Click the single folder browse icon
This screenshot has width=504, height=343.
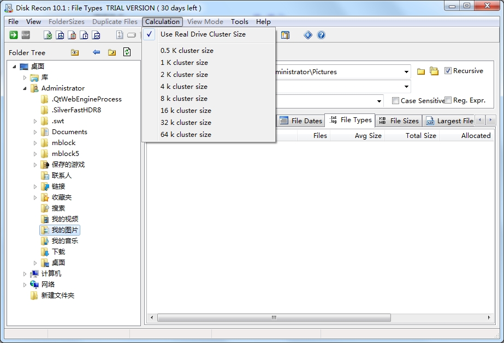click(x=421, y=71)
